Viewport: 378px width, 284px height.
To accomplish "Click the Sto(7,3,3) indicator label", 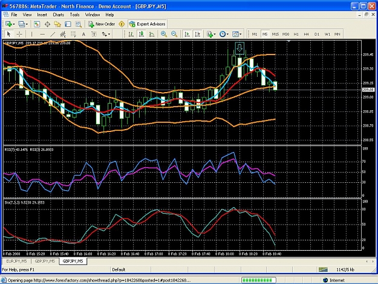I will click(25, 202).
